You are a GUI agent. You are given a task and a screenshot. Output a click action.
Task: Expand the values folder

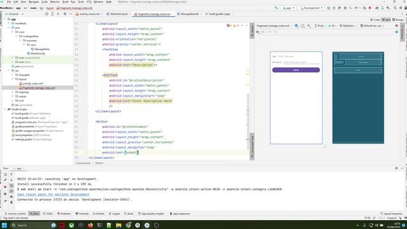13,96
